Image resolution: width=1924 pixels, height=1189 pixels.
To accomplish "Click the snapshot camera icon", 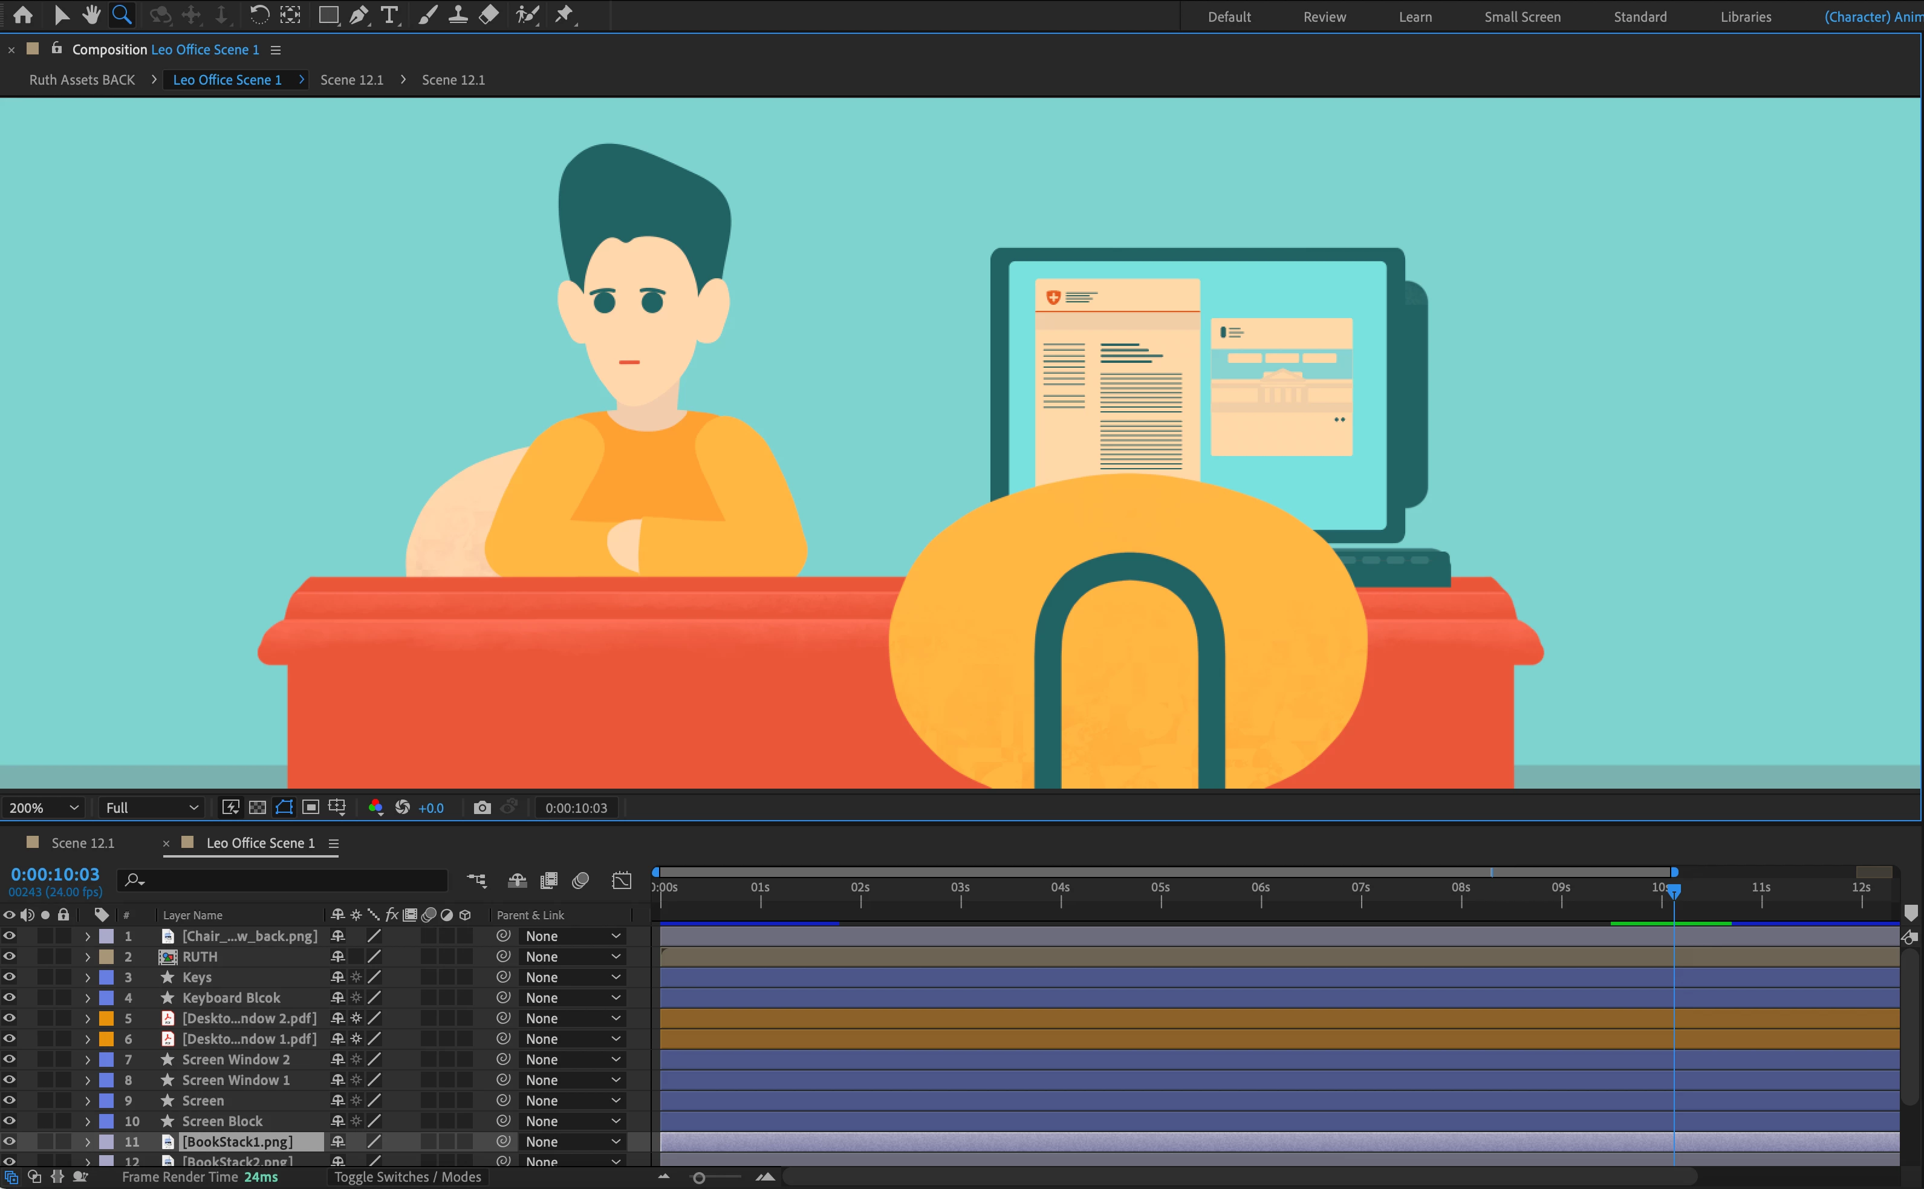I will [483, 807].
